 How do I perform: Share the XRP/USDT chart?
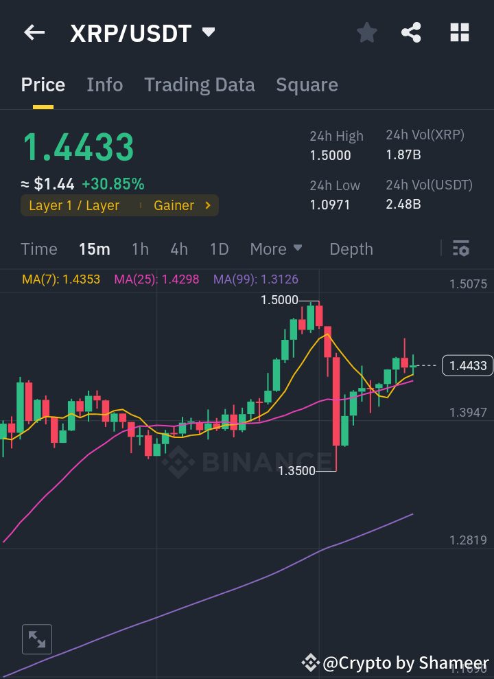[411, 32]
